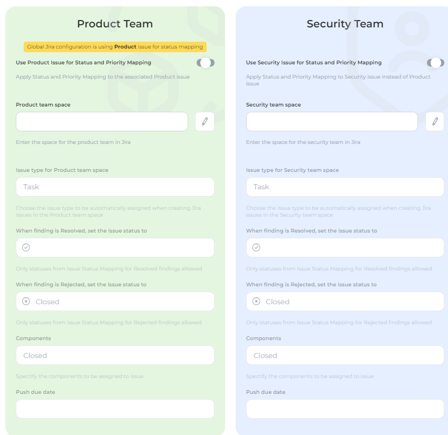This screenshot has width=448, height=435.
Task: Click the Product team space input field
Action: (102, 122)
